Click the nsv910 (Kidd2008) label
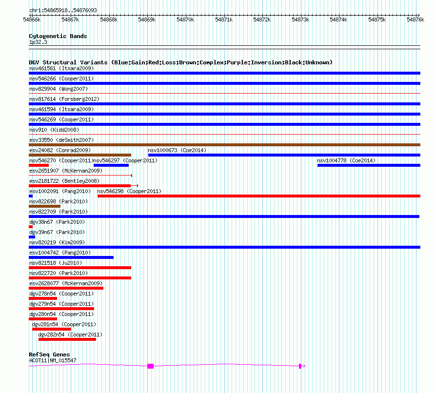434x393 pixels. tap(54, 130)
